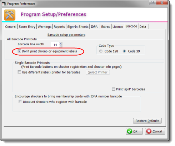Click the red X Cancel button
Image resolution: width=175 pixels, height=146 pixels.
point(155,131)
